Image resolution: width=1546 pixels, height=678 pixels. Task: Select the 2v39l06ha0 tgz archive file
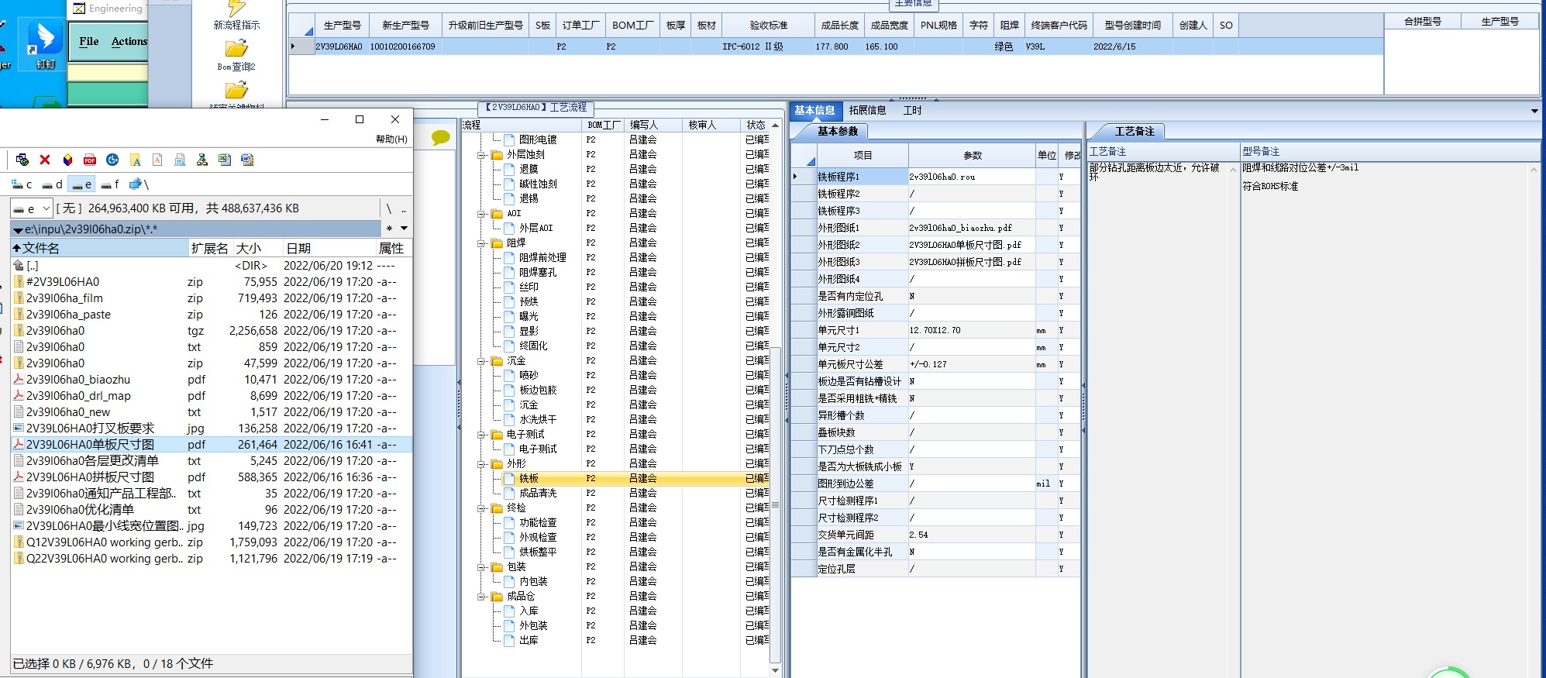point(55,331)
